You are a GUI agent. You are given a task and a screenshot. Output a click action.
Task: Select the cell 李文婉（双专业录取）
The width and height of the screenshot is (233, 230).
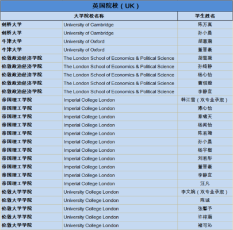pos(204,192)
